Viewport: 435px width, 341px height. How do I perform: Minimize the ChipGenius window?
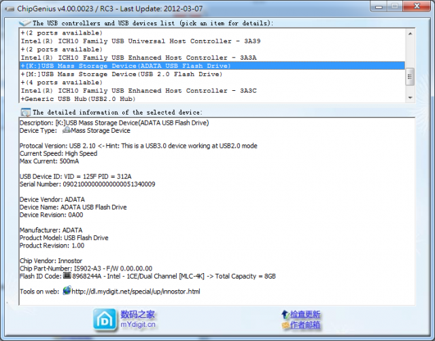(379, 6)
